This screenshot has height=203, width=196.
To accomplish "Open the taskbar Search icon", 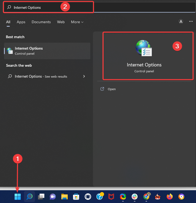I will [29, 197].
